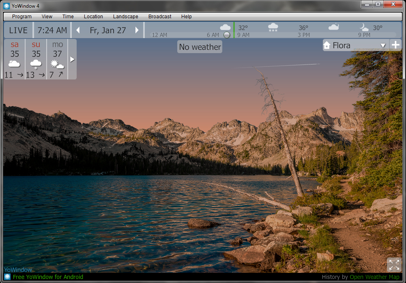Screen dimensions: 406x283
Task: Click the YoWindow logo in bottom bar
Action: click(x=7, y=277)
